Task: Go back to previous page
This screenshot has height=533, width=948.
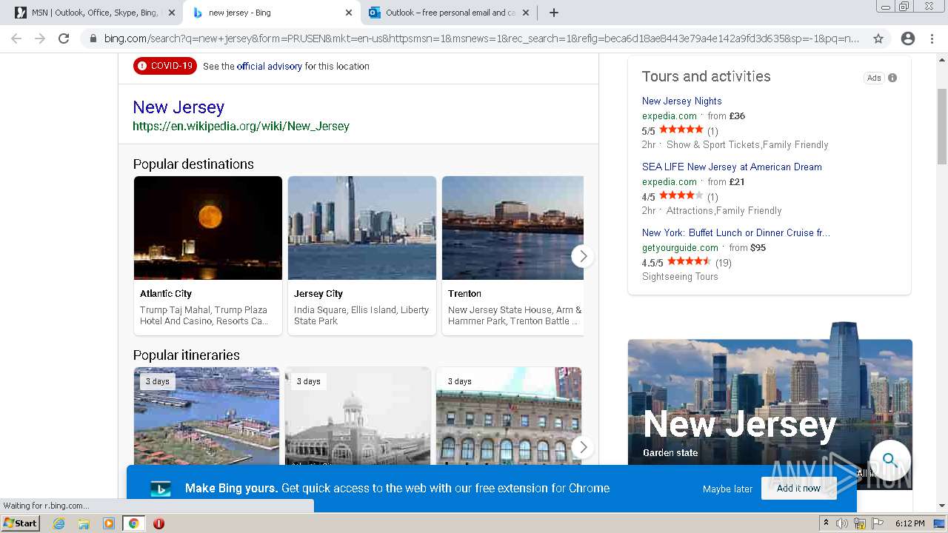Action: point(16,38)
